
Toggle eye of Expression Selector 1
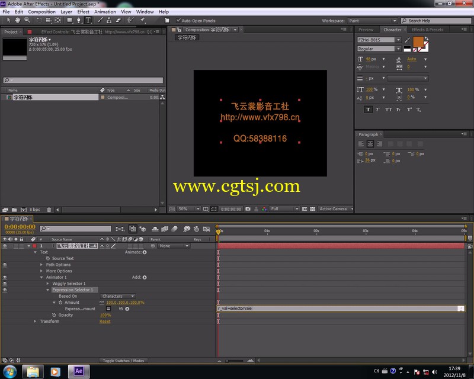(x=5, y=290)
